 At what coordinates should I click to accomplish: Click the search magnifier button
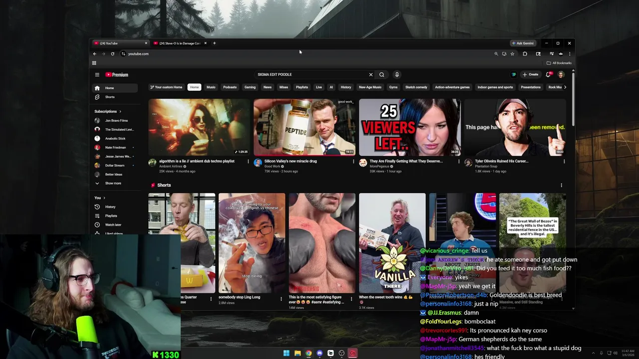382,75
